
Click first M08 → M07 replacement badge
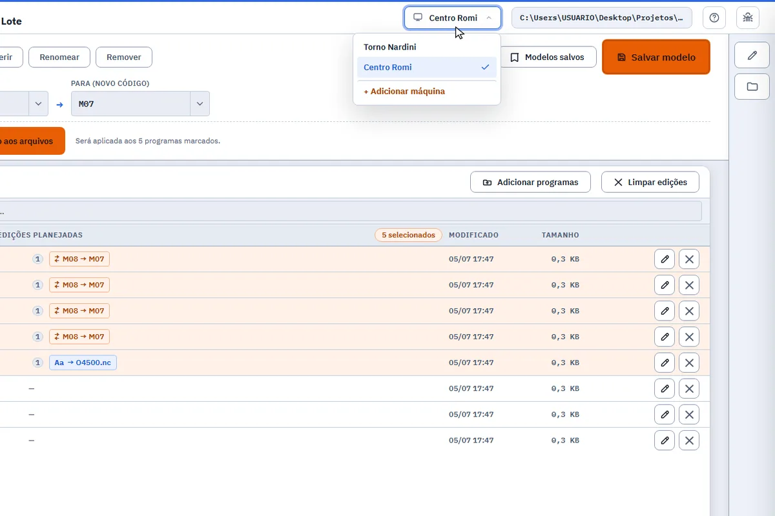(x=79, y=259)
